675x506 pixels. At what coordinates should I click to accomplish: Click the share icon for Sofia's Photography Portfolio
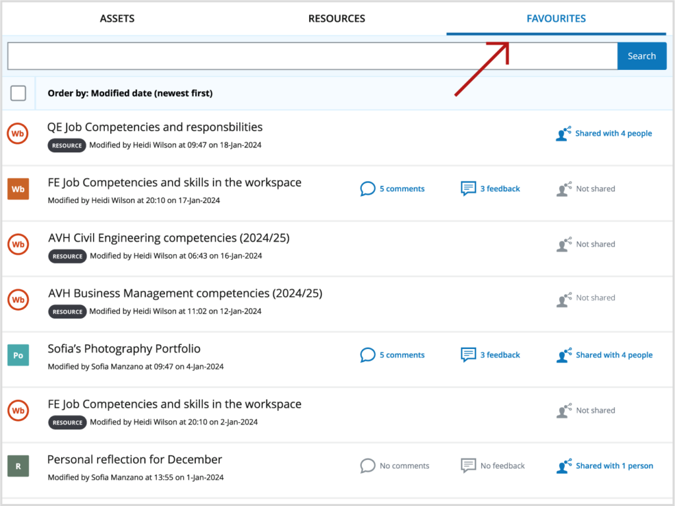(x=564, y=355)
